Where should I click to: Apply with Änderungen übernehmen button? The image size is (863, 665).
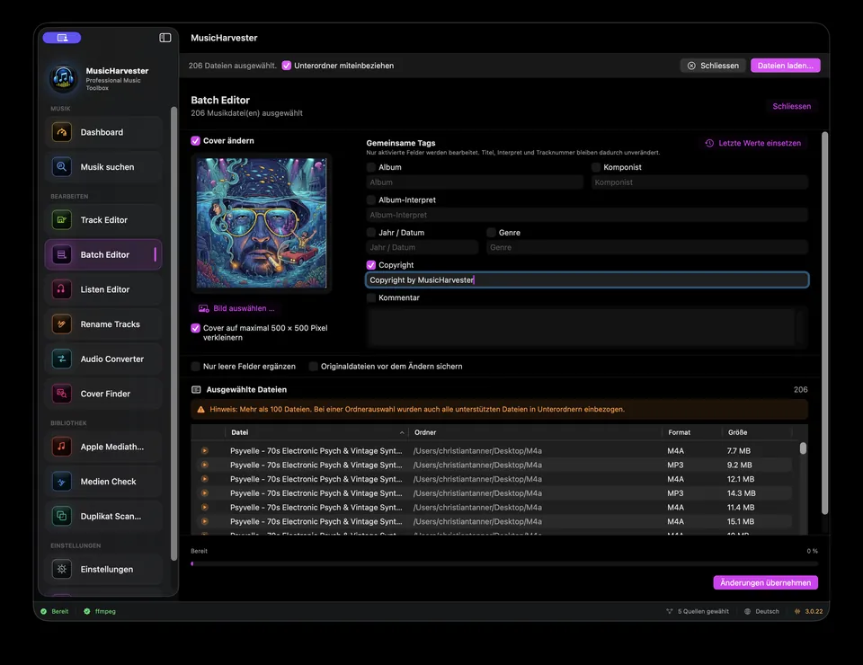pos(765,582)
